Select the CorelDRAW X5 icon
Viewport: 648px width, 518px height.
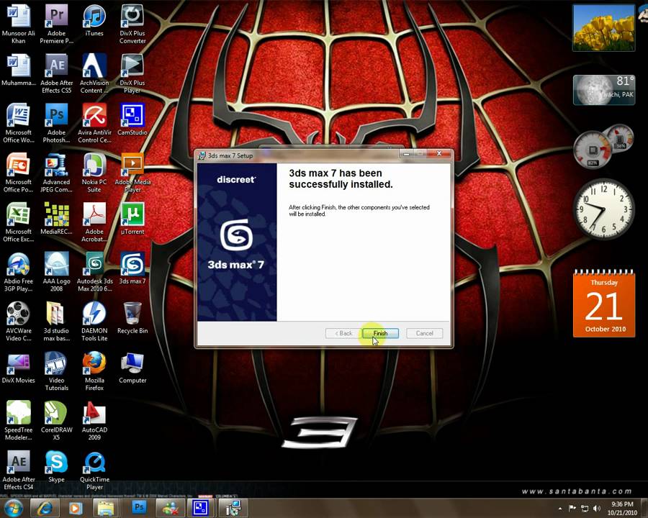[x=57, y=420]
